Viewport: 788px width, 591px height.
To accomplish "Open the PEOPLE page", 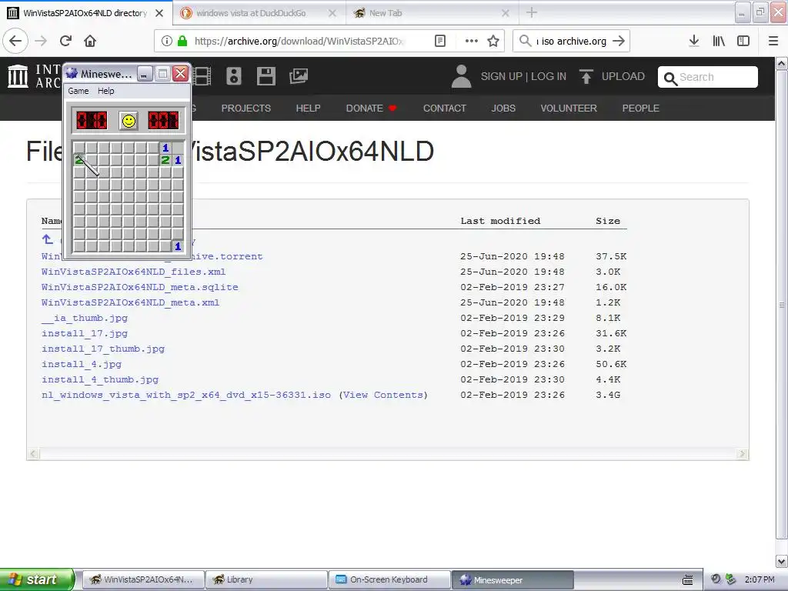I will (640, 108).
